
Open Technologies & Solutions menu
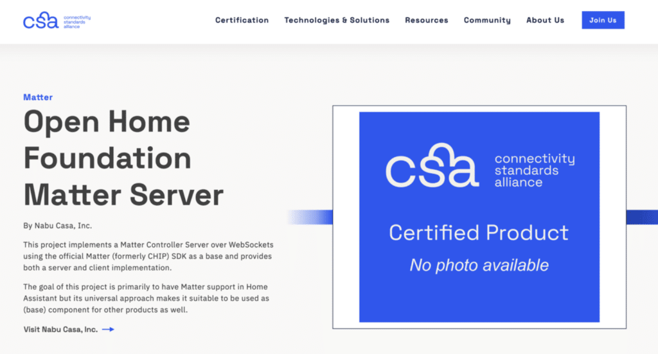coord(337,20)
